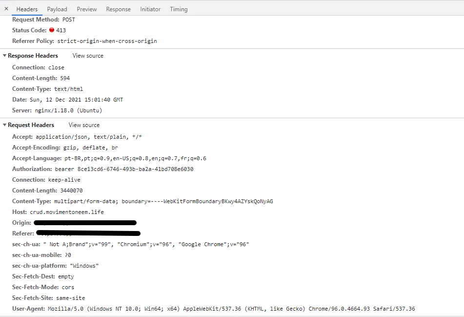The image size is (464, 317).
Task: View source of Request Headers
Action: coord(84,125)
